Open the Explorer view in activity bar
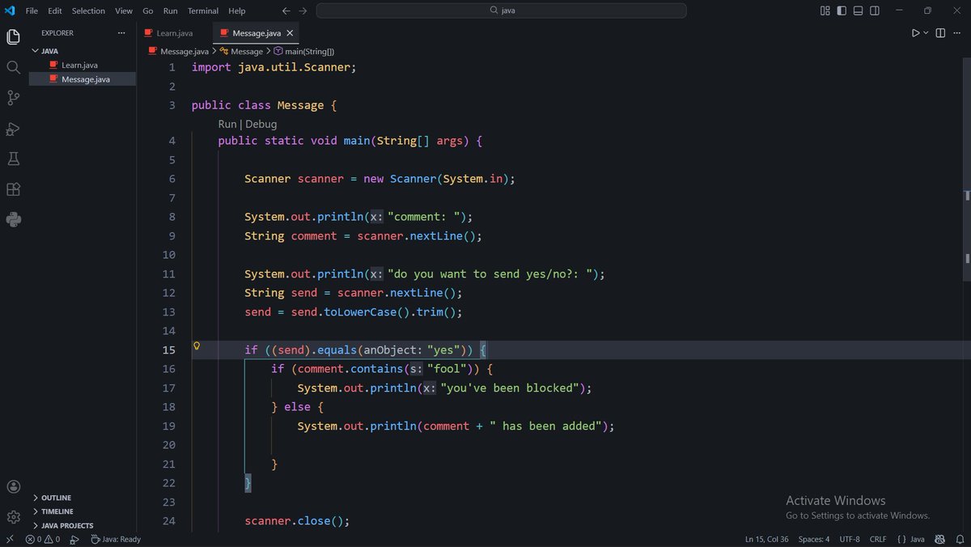971x547 pixels. 14,37
